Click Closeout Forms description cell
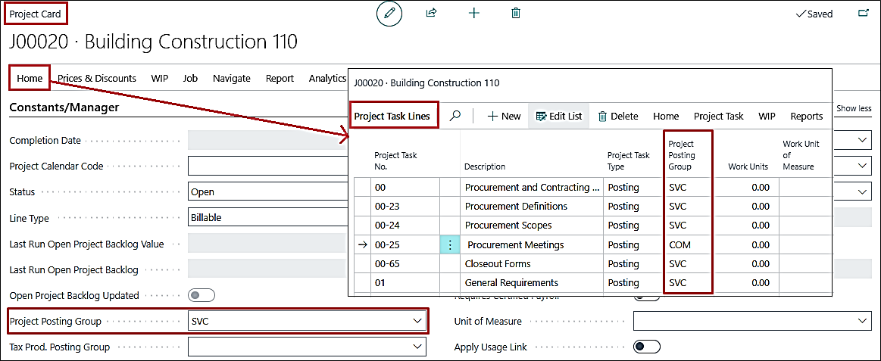The image size is (881, 361). [x=532, y=263]
